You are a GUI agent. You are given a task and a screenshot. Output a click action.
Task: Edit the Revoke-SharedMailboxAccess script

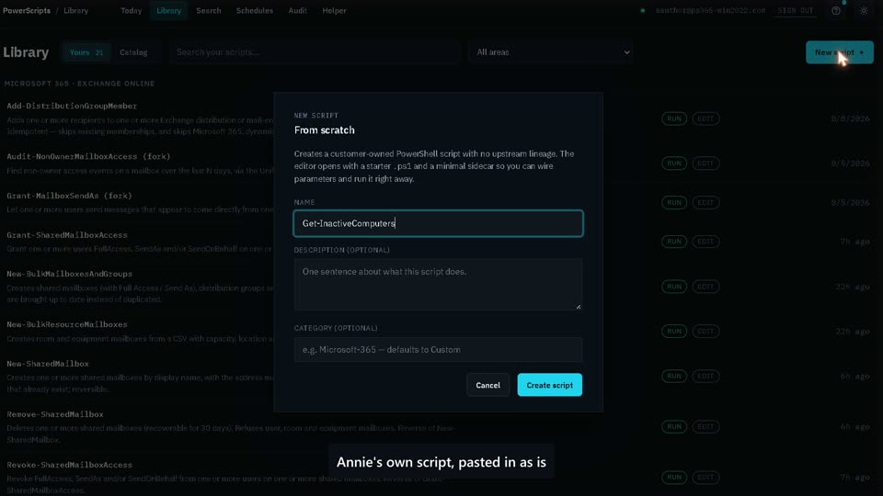pyautogui.click(x=705, y=477)
